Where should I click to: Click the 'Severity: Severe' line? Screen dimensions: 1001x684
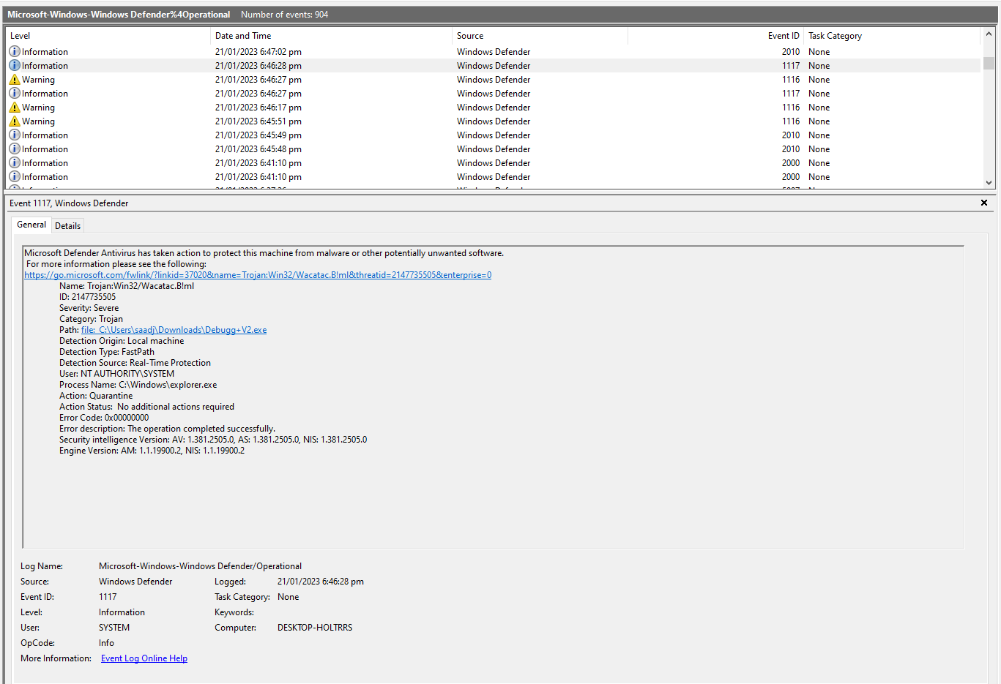tap(89, 308)
